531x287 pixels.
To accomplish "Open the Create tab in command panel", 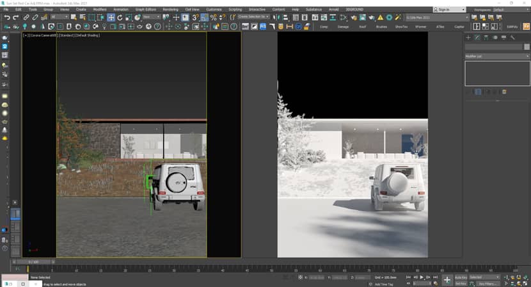I will (x=468, y=38).
